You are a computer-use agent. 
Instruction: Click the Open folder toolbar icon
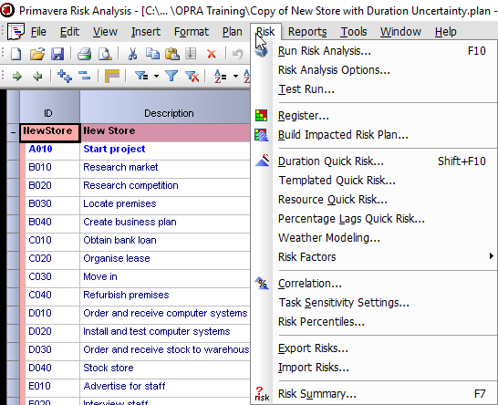pos(37,54)
